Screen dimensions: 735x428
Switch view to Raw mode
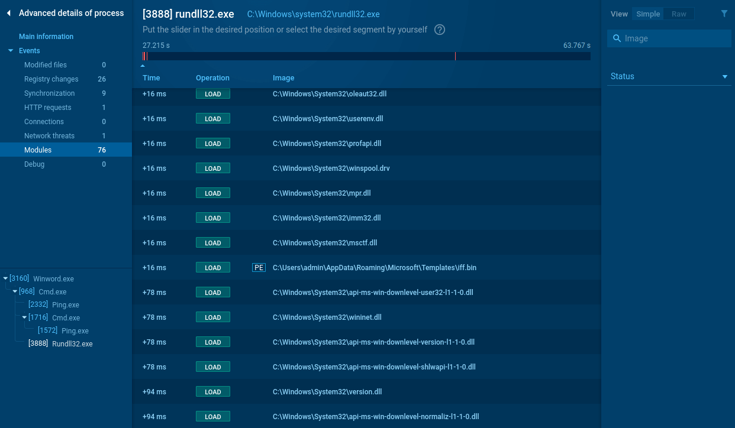(679, 14)
